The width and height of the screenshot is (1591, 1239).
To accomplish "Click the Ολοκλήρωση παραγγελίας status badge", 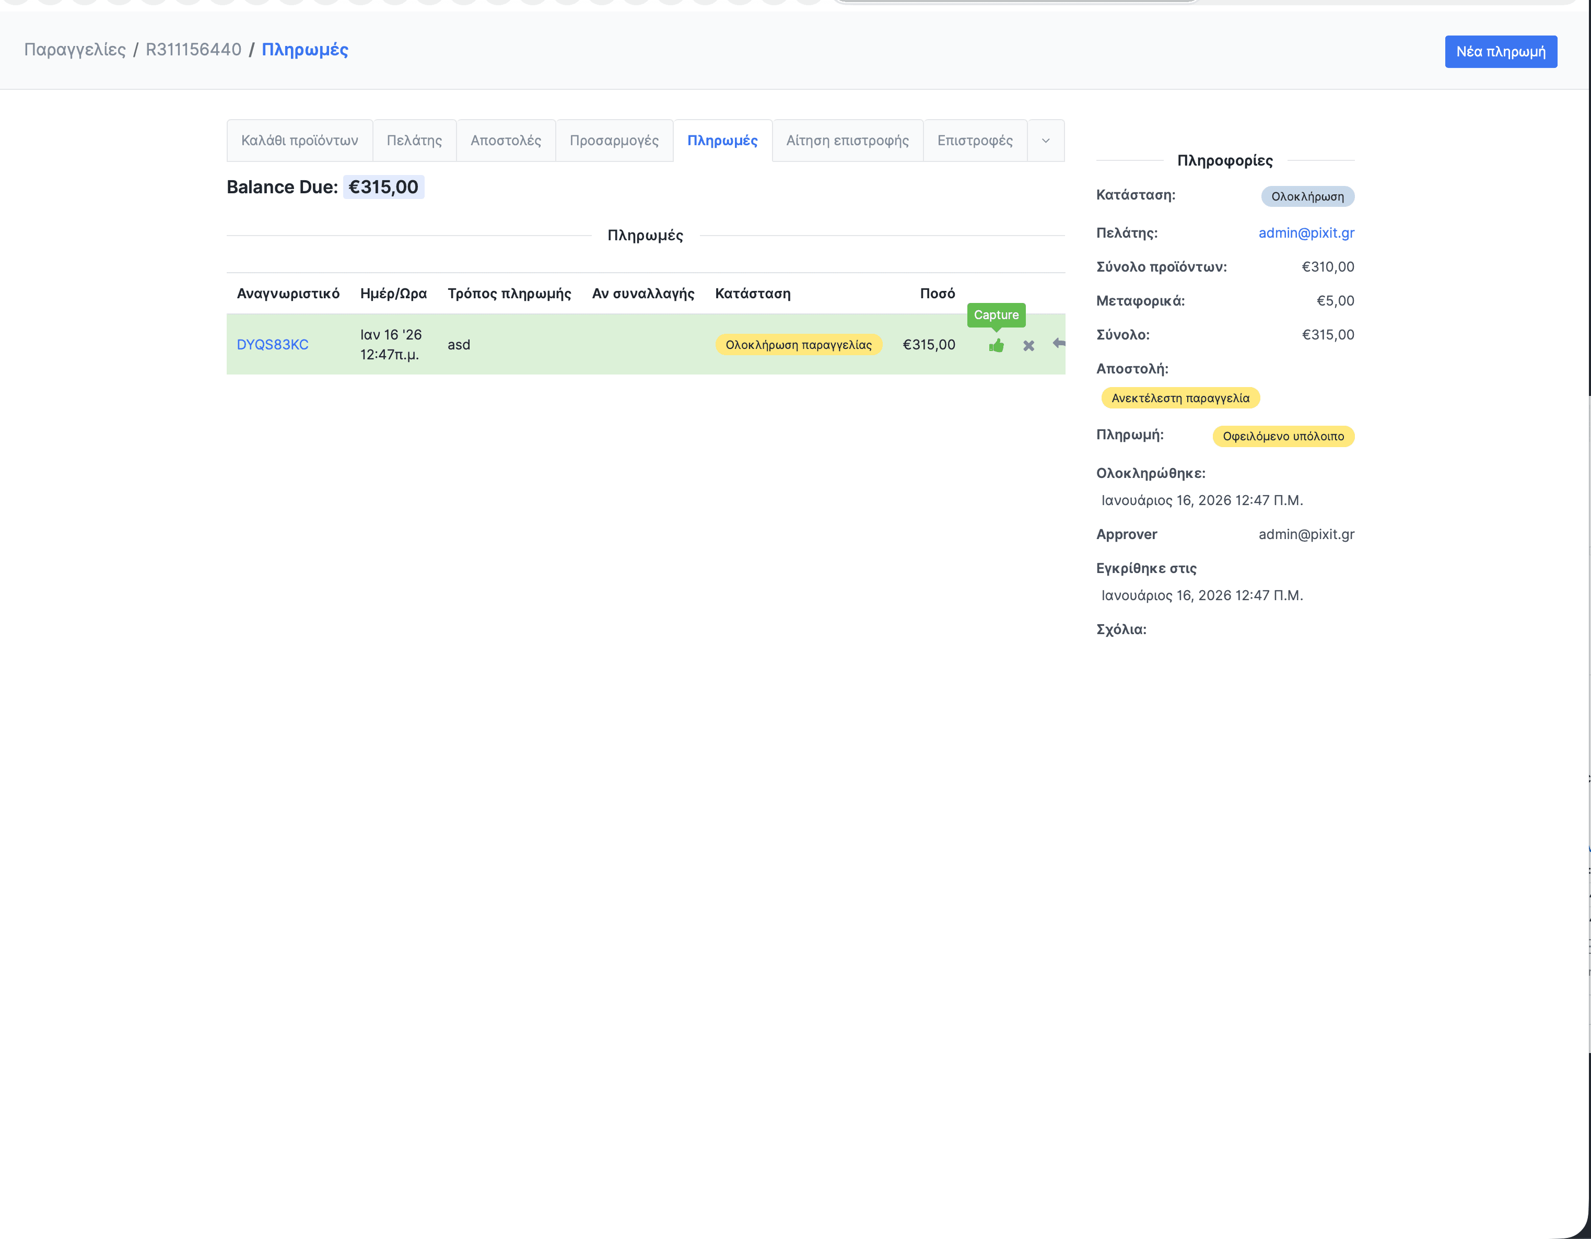I will click(798, 345).
